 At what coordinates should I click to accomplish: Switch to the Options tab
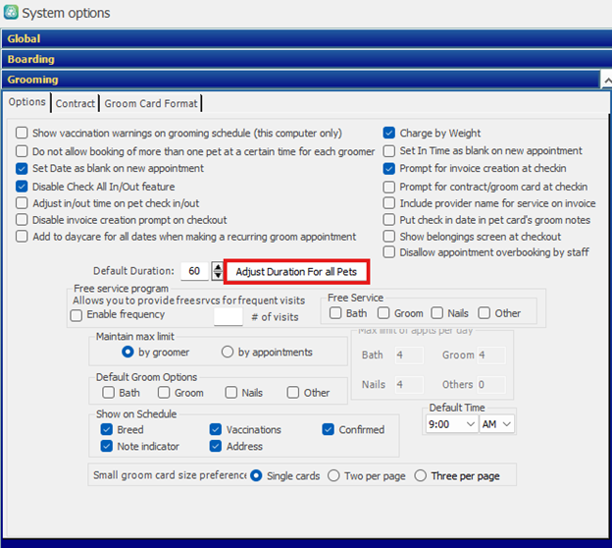(x=26, y=102)
